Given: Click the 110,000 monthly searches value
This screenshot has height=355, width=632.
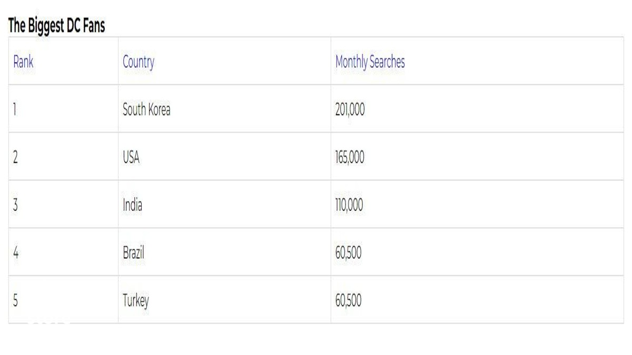Looking at the screenshot, I should tap(349, 205).
